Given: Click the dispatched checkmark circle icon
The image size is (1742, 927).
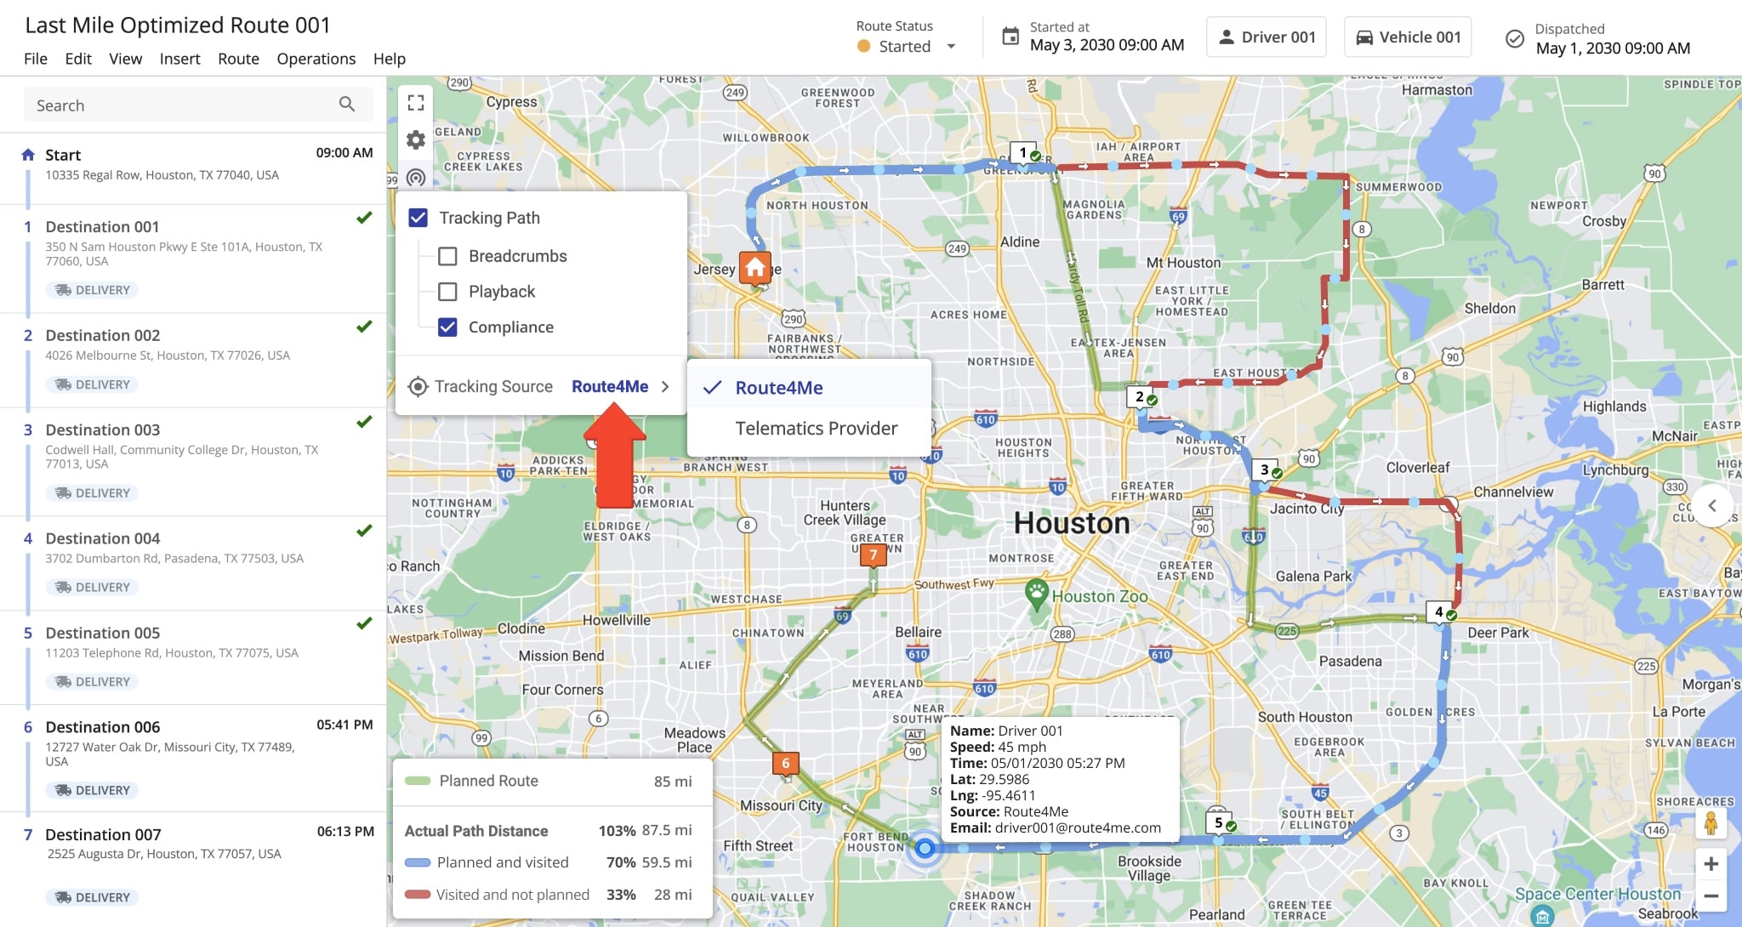Looking at the screenshot, I should click(1512, 37).
